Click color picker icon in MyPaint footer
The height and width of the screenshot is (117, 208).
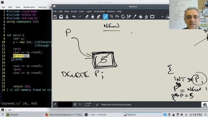[x=55, y=105]
